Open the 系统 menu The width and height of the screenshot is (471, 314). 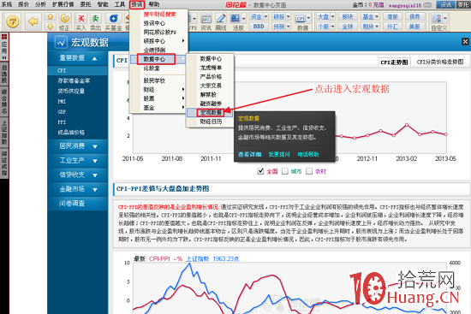pos(7,4)
